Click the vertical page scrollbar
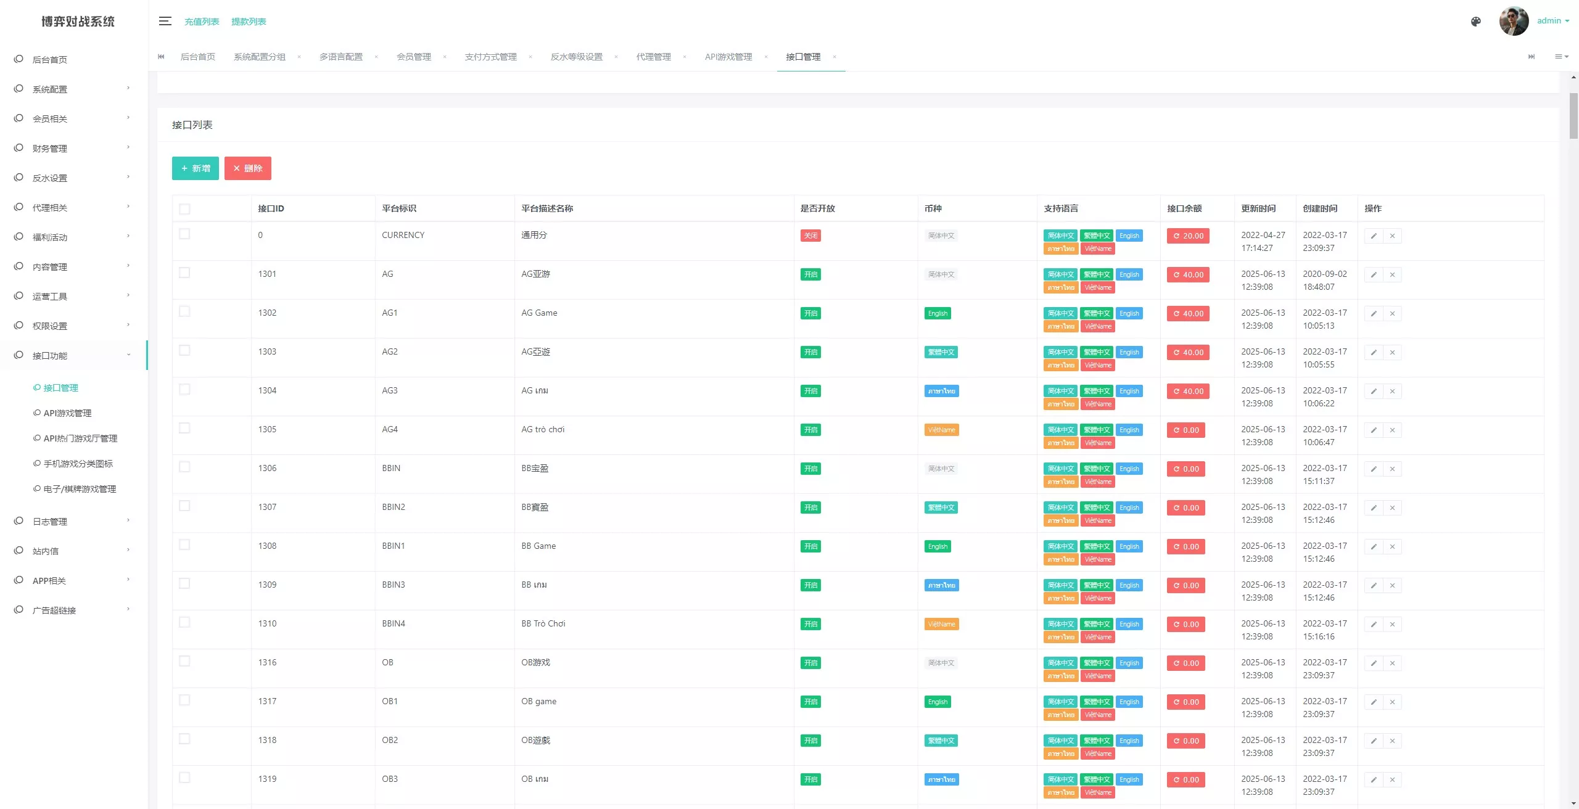 click(x=1573, y=116)
